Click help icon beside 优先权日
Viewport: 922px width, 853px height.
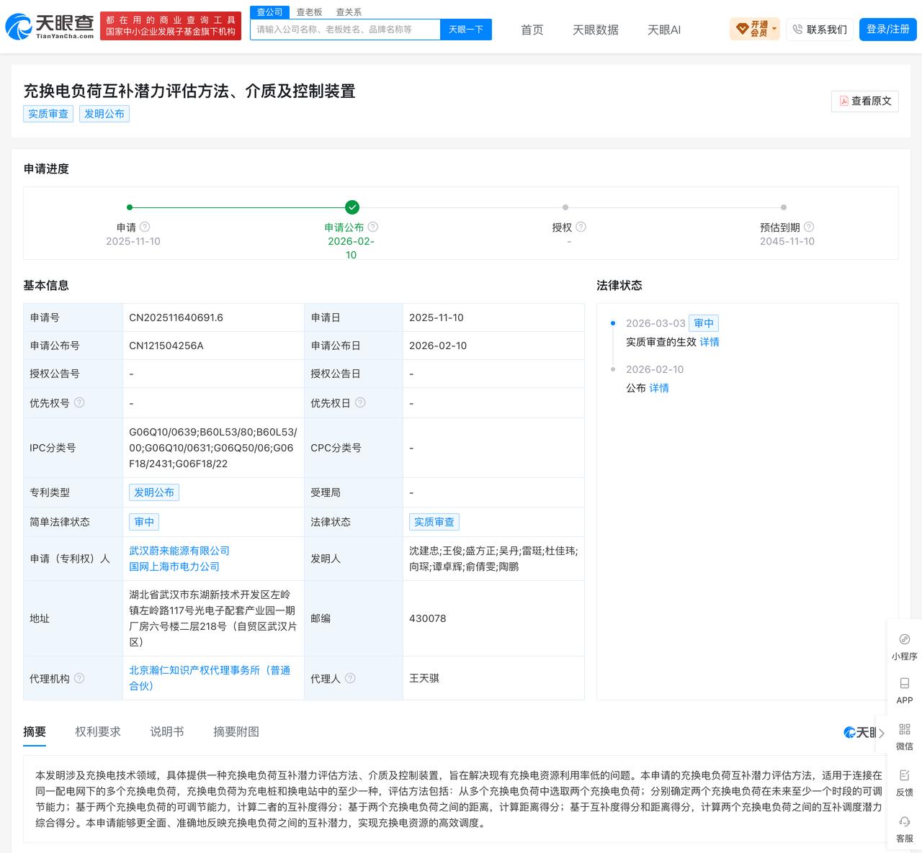[x=360, y=402]
